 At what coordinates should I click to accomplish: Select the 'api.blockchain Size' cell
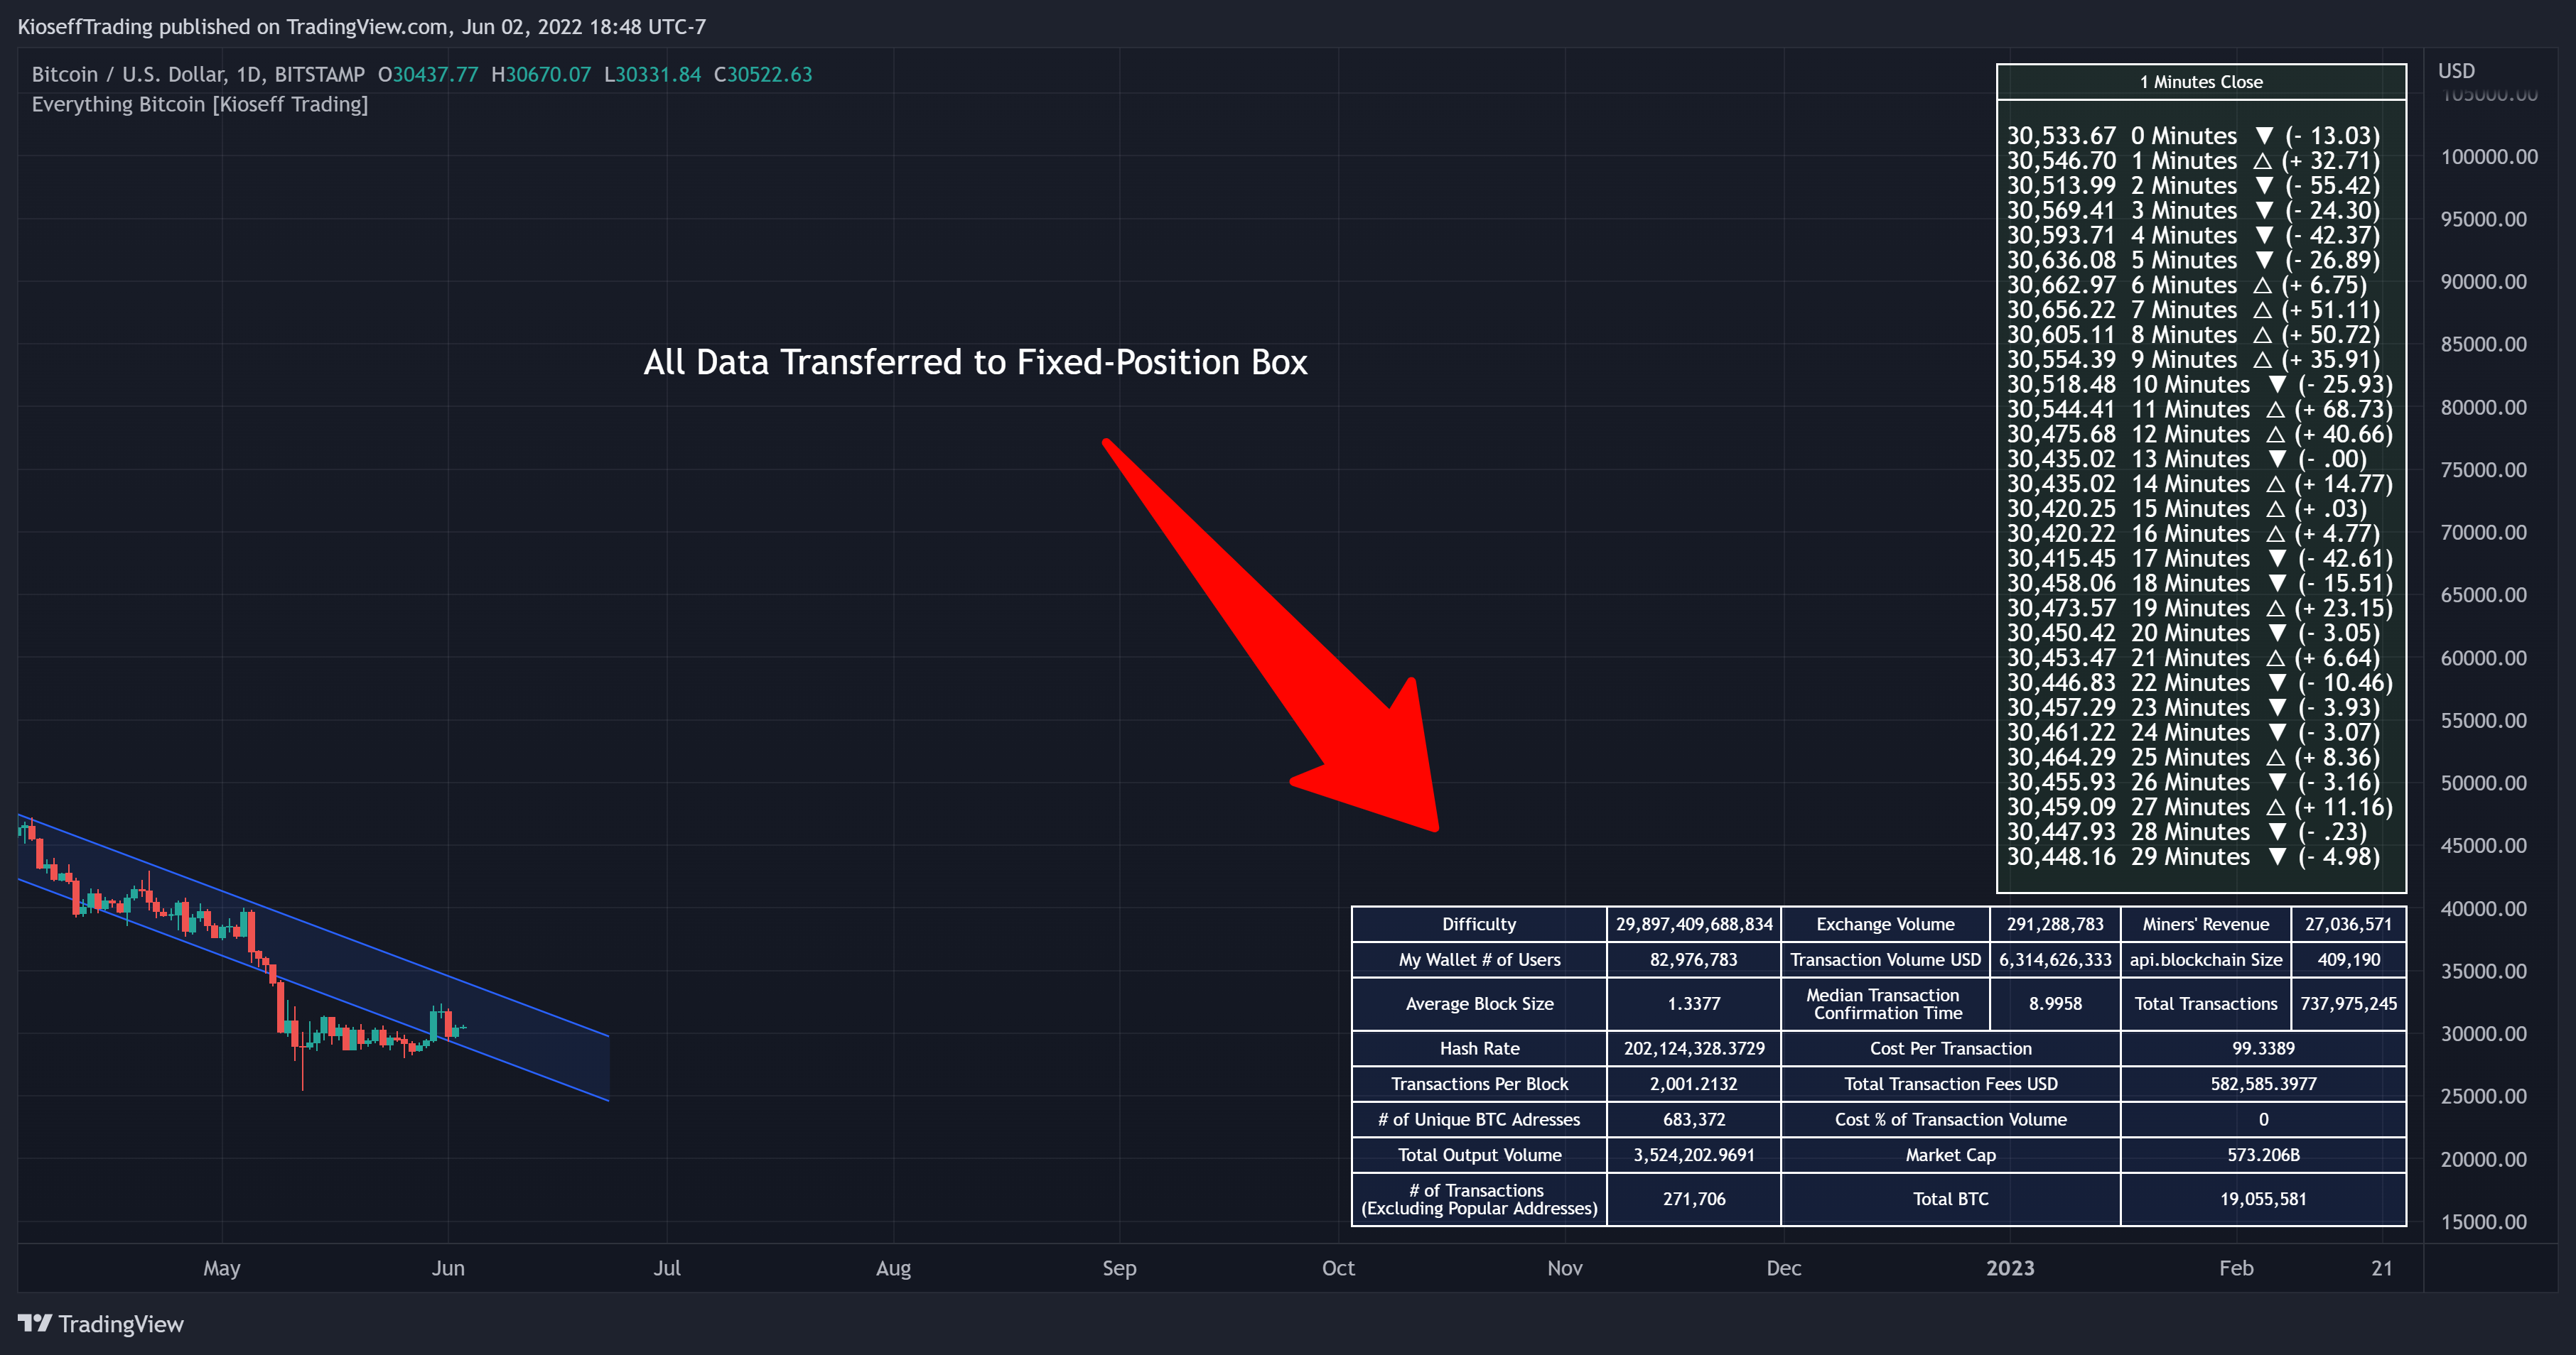click(2205, 960)
